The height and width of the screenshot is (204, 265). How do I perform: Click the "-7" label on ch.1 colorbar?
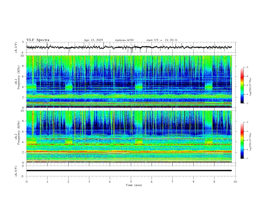247,103
